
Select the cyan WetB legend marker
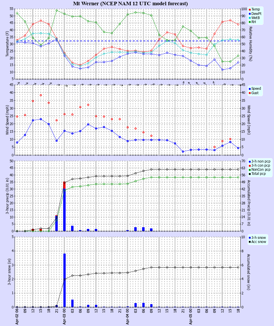point(250,18)
